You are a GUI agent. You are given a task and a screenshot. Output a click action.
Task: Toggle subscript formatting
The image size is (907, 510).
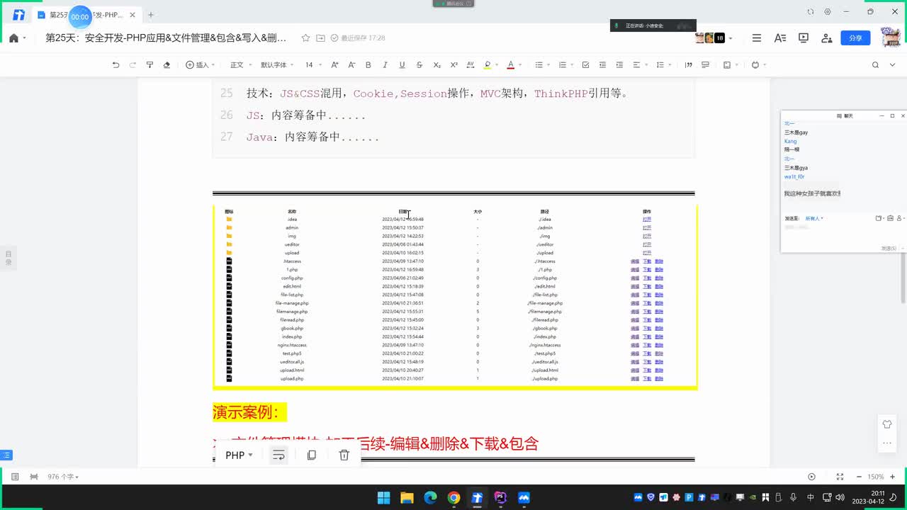pyautogui.click(x=436, y=64)
